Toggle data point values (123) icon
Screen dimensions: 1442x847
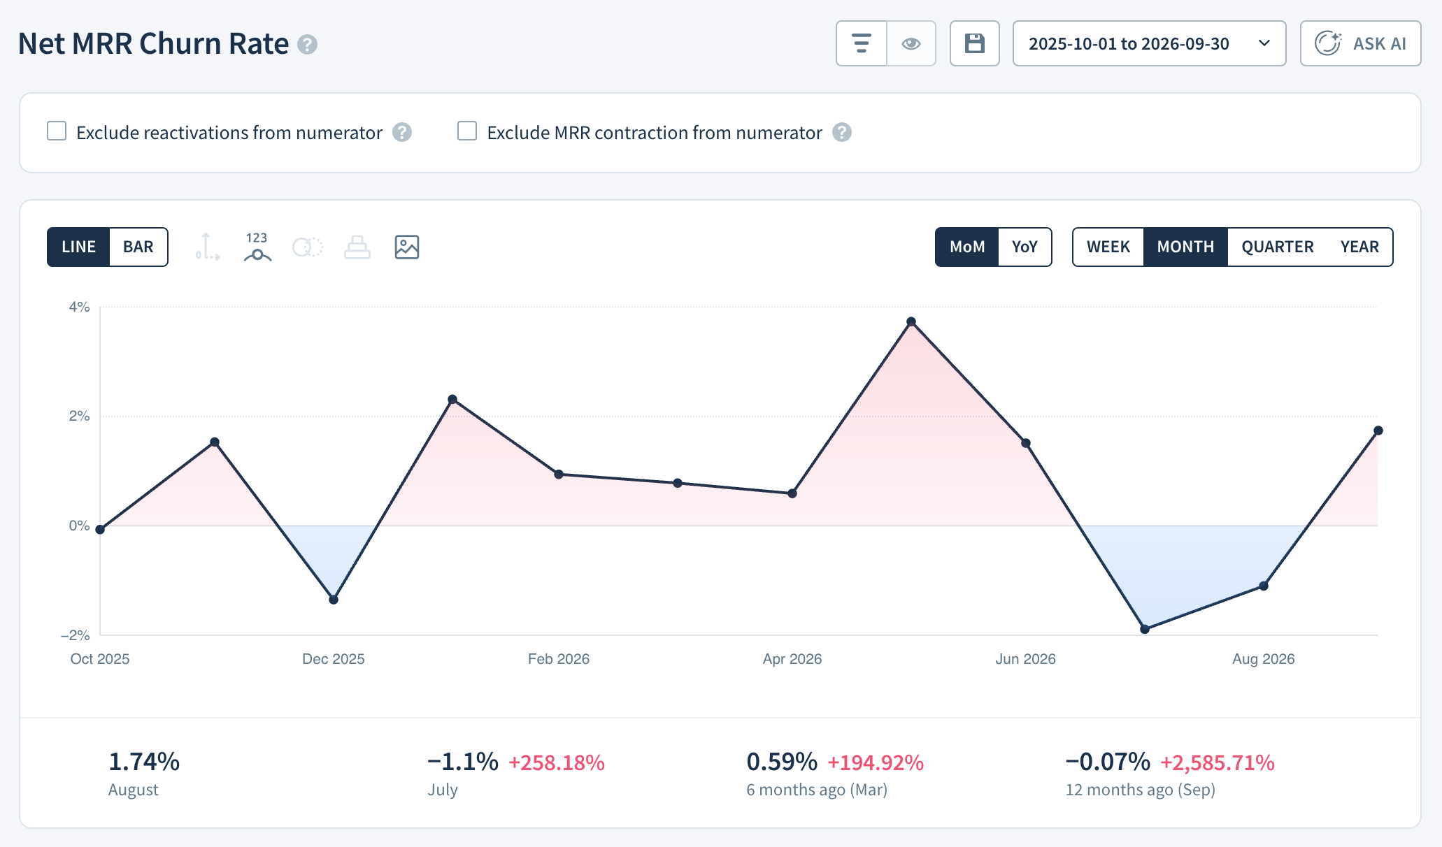pos(257,247)
